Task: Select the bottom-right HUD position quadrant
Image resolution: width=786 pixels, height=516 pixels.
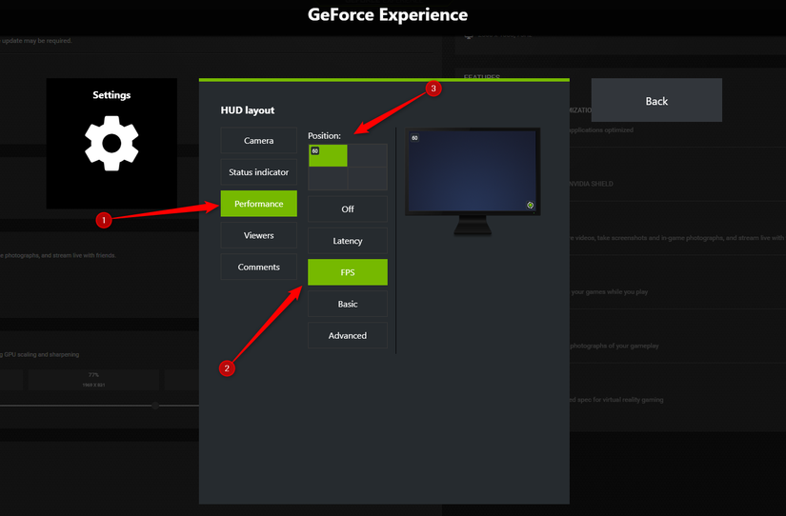Action: click(x=368, y=178)
